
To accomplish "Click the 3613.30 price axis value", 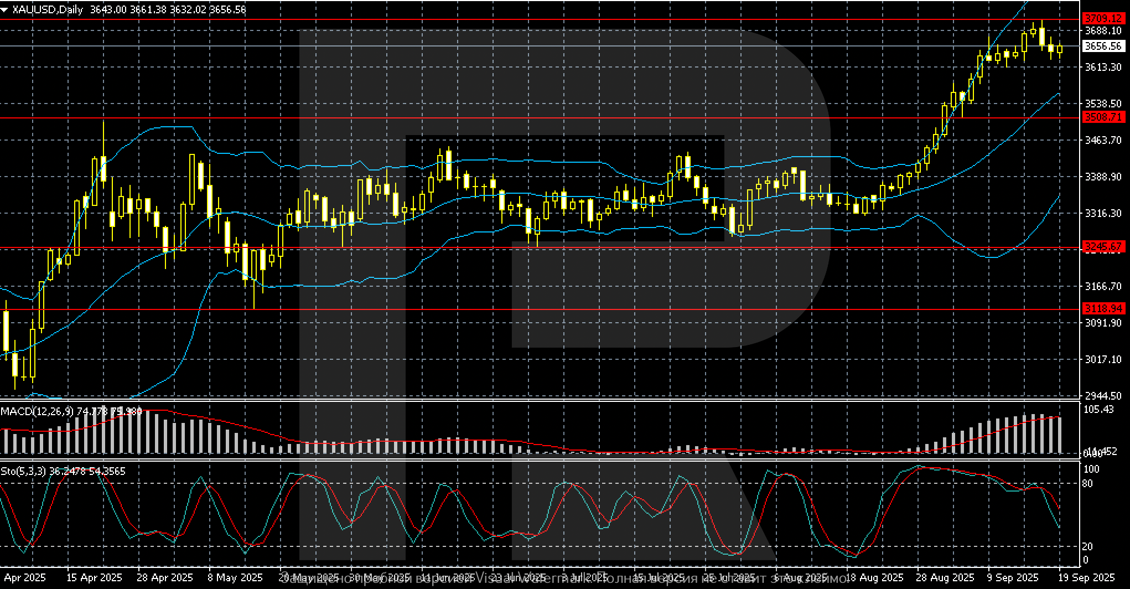I will click(x=1103, y=67).
